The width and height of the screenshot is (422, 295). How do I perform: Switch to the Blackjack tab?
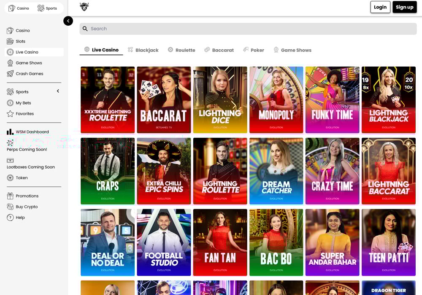pyautogui.click(x=143, y=50)
